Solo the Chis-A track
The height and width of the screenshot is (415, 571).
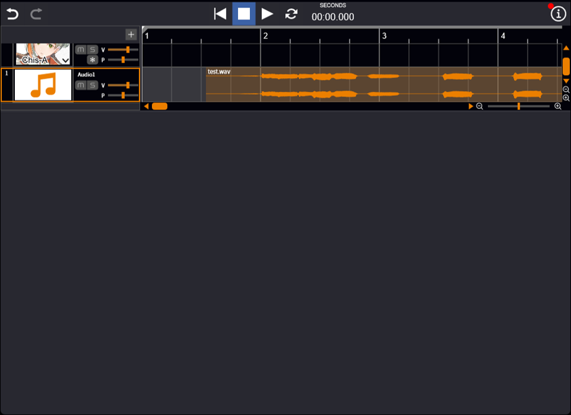click(93, 50)
